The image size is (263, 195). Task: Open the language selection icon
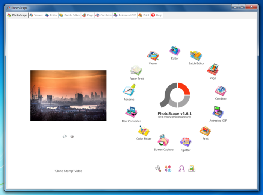(168, 168)
